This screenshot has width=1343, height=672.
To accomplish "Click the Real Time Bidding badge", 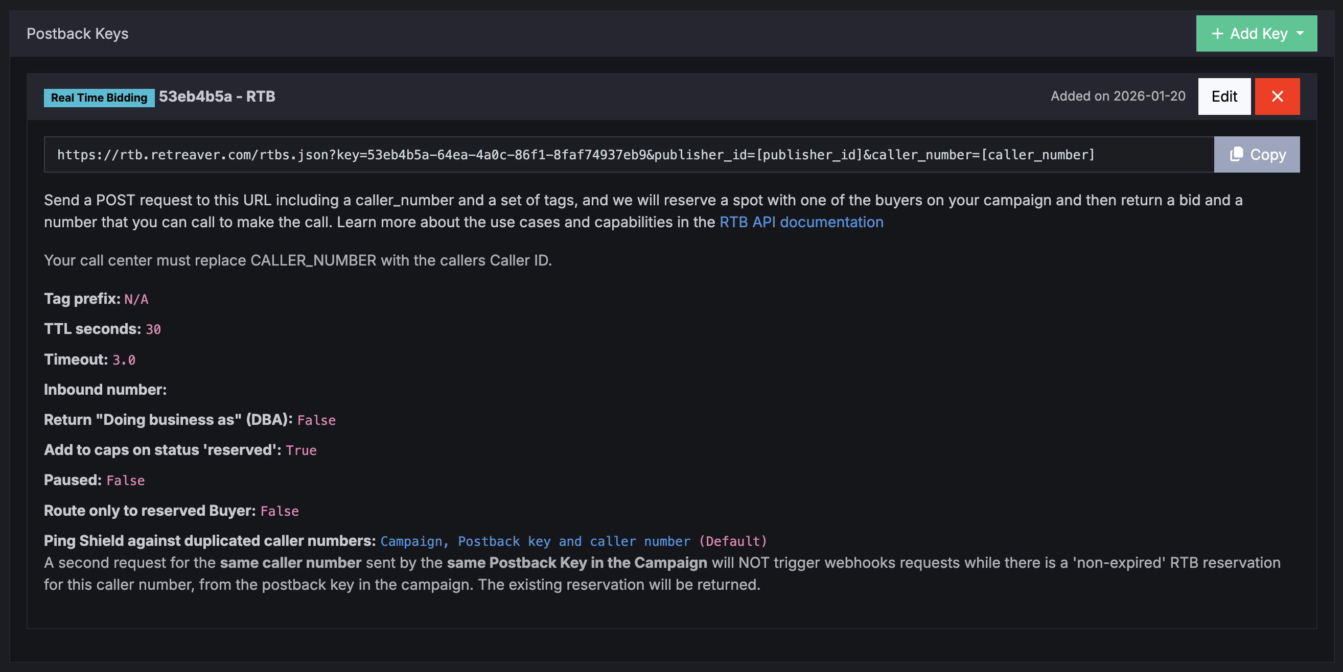I will pos(99,98).
